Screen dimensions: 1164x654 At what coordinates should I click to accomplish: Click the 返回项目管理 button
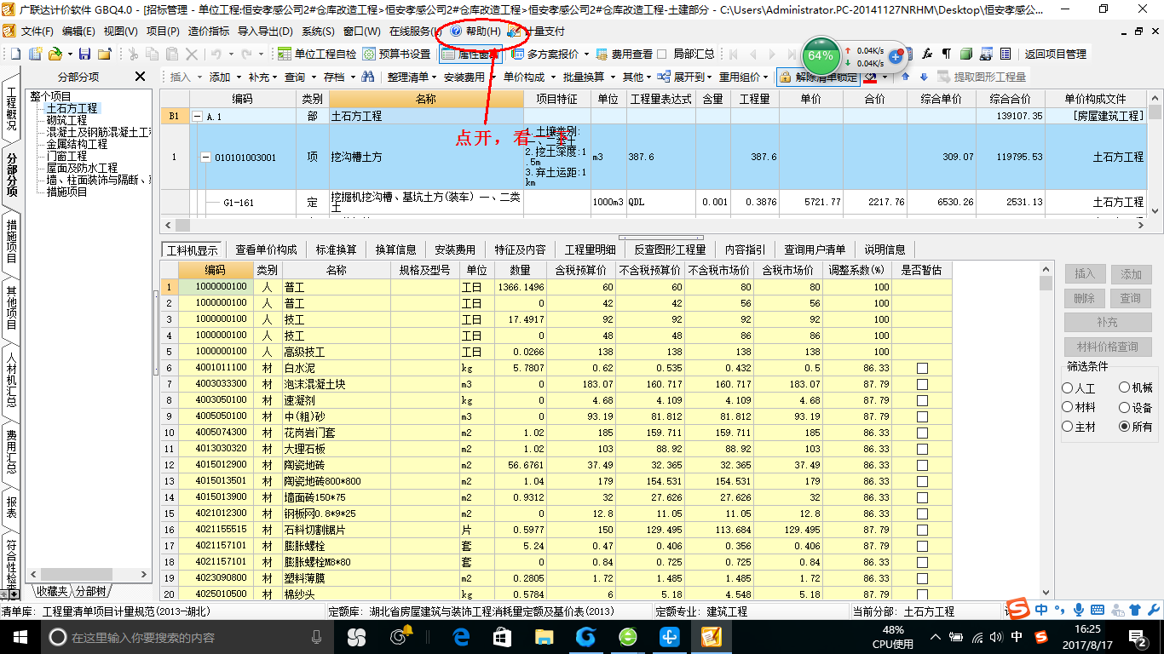tap(1056, 54)
